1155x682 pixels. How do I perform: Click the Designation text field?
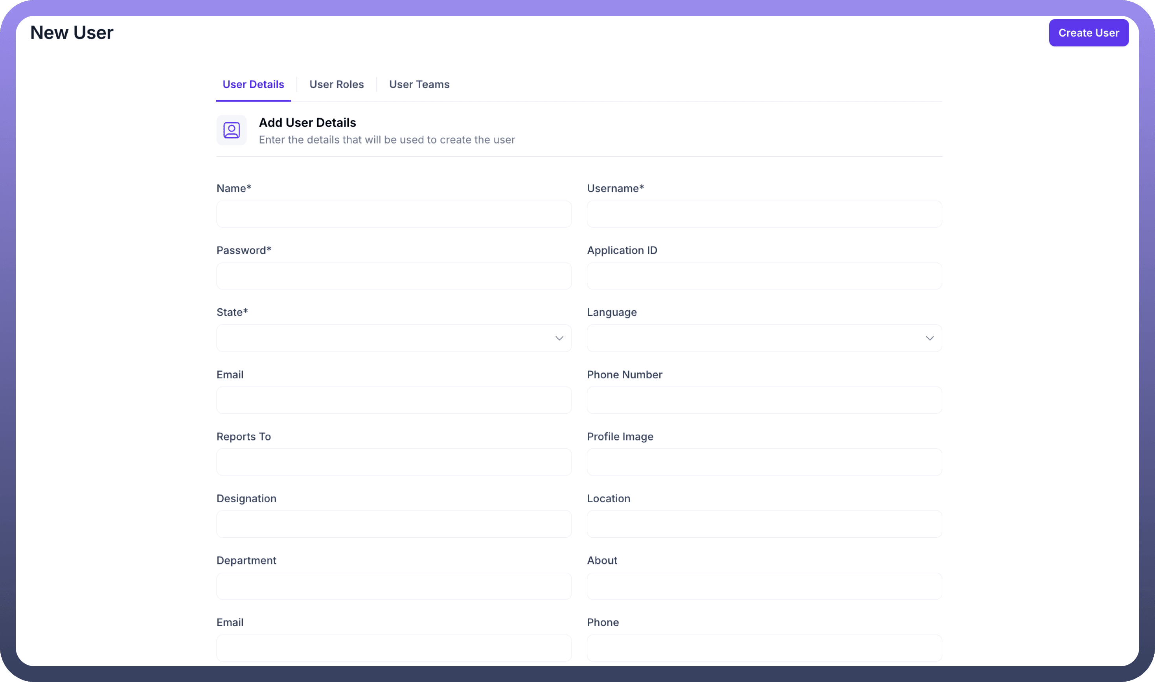coord(394,524)
